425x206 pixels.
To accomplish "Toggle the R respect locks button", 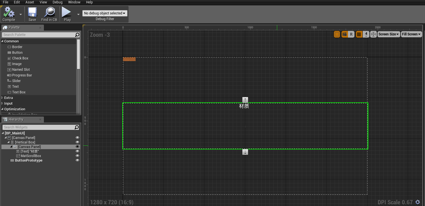I will click(351, 34).
